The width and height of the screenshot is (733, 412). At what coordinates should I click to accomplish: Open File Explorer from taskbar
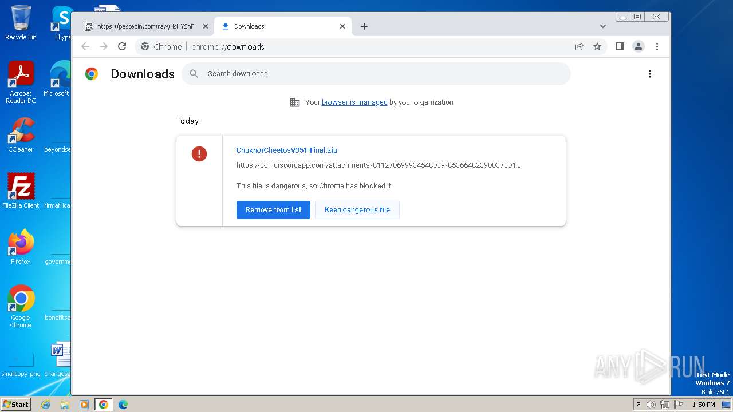(65, 405)
